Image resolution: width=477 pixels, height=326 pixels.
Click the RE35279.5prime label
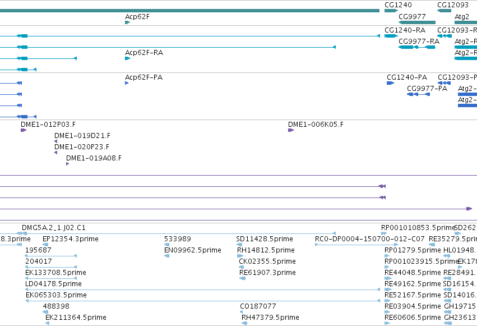(x=453, y=239)
